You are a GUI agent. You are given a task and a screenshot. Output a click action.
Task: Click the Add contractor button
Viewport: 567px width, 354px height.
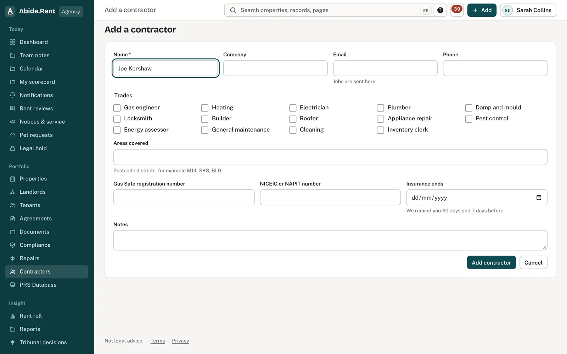coord(491,263)
